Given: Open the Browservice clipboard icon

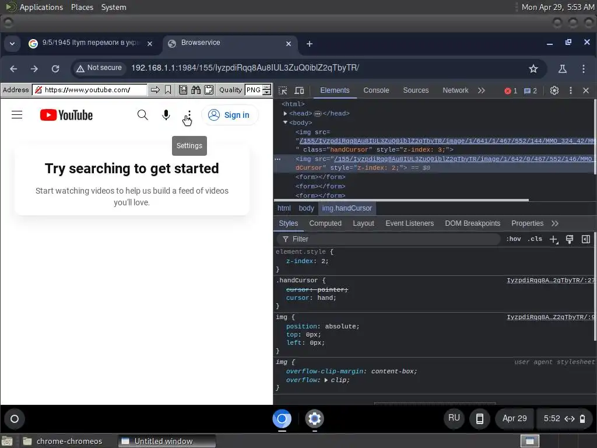Looking at the screenshot, I should click(209, 90).
